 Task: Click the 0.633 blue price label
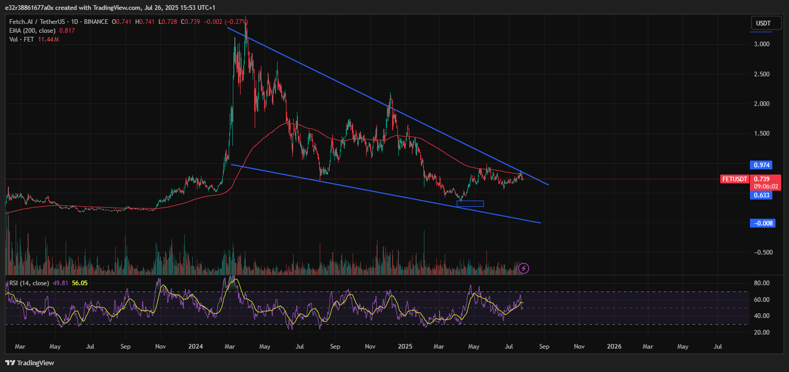(761, 195)
